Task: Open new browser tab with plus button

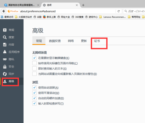Action: [83, 5]
